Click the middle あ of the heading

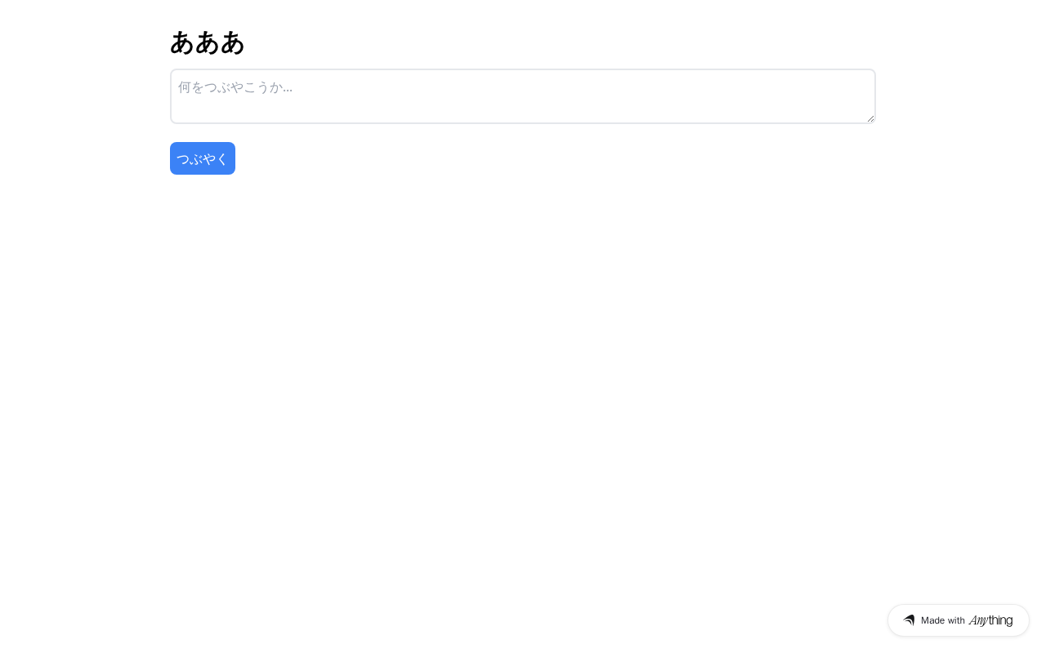[208, 42]
